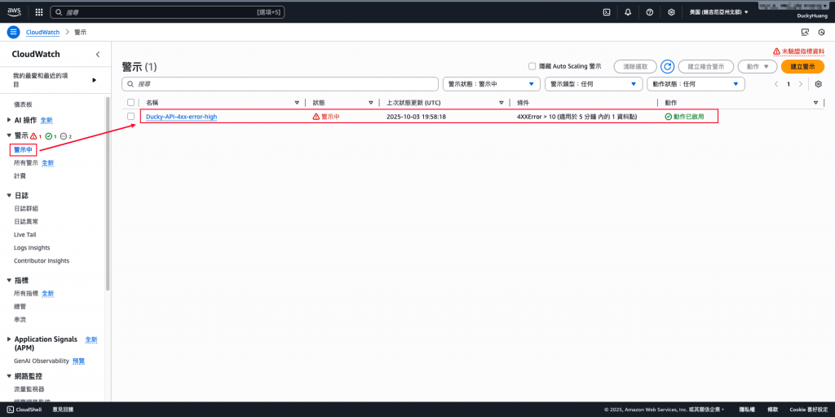This screenshot has height=417, width=835.
Task: Open Logs Insights sidebar item
Action: 32,248
